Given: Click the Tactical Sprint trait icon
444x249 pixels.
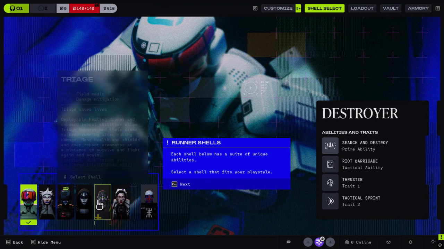Looking at the screenshot, I should click(x=330, y=201).
